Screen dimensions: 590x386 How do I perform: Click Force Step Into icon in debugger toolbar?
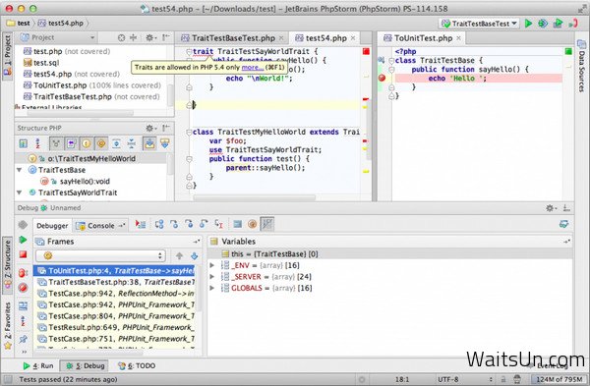(189, 224)
